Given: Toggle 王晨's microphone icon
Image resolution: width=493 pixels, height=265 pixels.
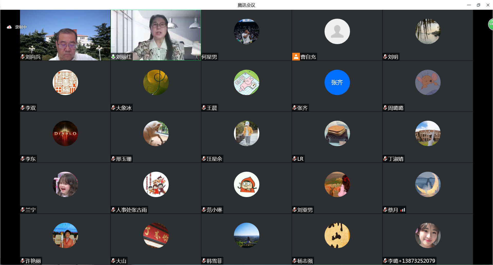Looking at the screenshot, I should pyautogui.click(x=204, y=108).
